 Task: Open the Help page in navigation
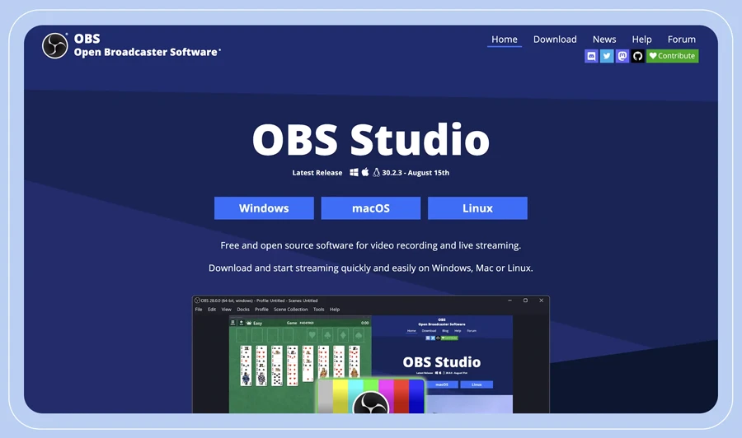641,40
